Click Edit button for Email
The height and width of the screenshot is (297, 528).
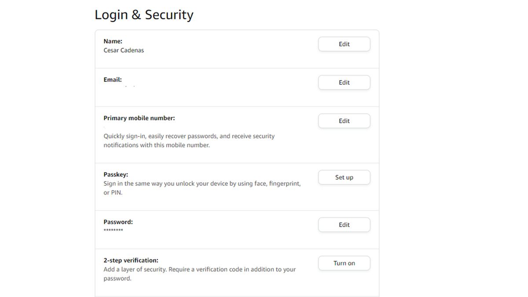pyautogui.click(x=344, y=82)
